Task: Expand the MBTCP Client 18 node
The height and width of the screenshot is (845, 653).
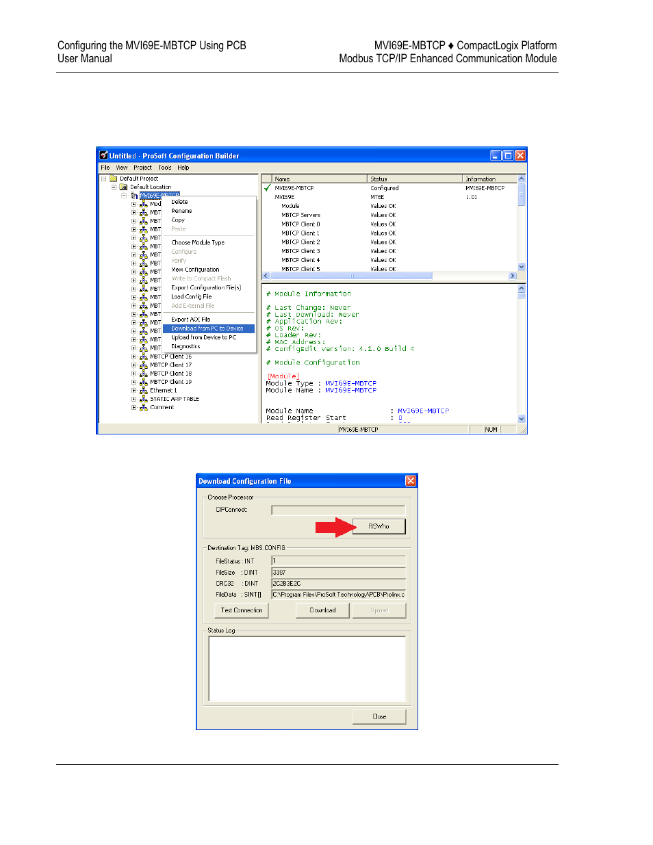Action: pyautogui.click(x=134, y=374)
